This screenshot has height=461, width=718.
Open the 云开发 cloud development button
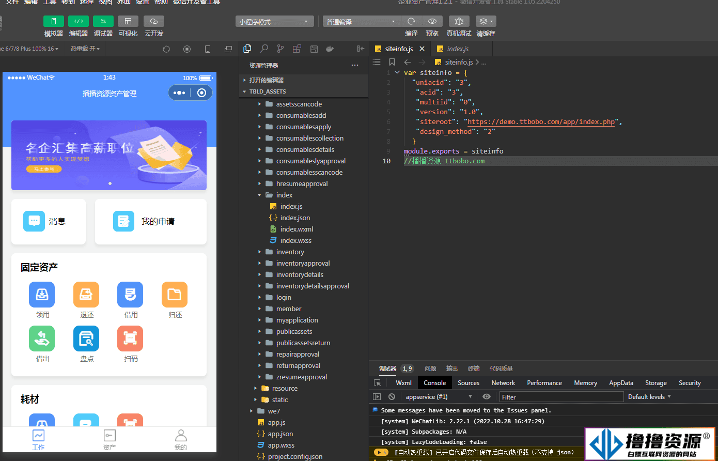pyautogui.click(x=154, y=21)
